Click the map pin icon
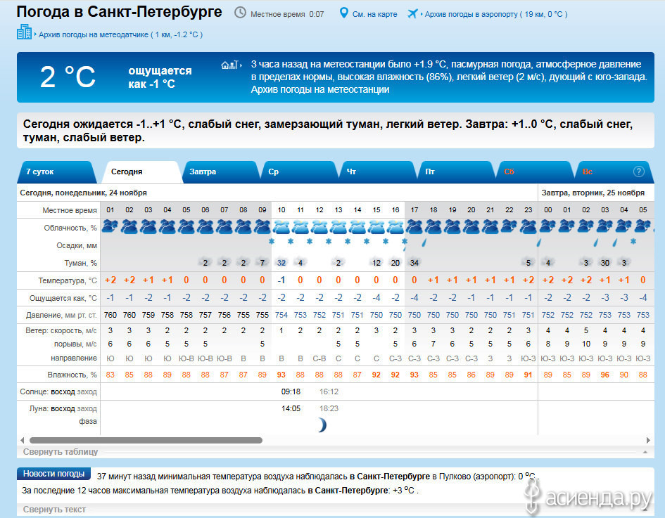The image size is (665, 518). coord(343,13)
